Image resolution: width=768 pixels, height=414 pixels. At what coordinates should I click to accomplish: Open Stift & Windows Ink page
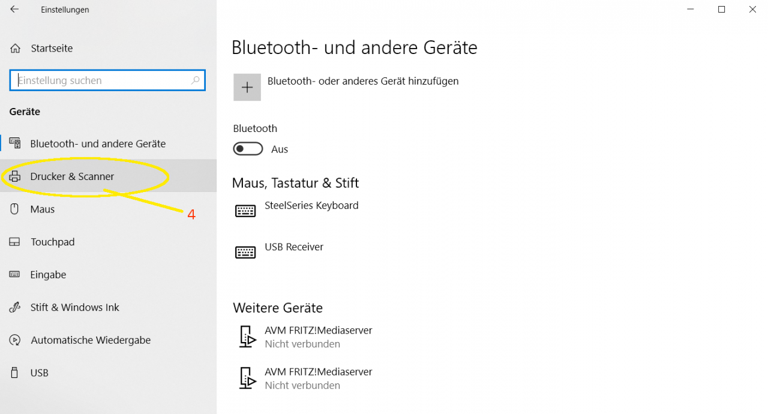108,307
